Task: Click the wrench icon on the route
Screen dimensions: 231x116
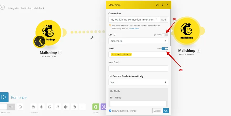Action: (92, 38)
